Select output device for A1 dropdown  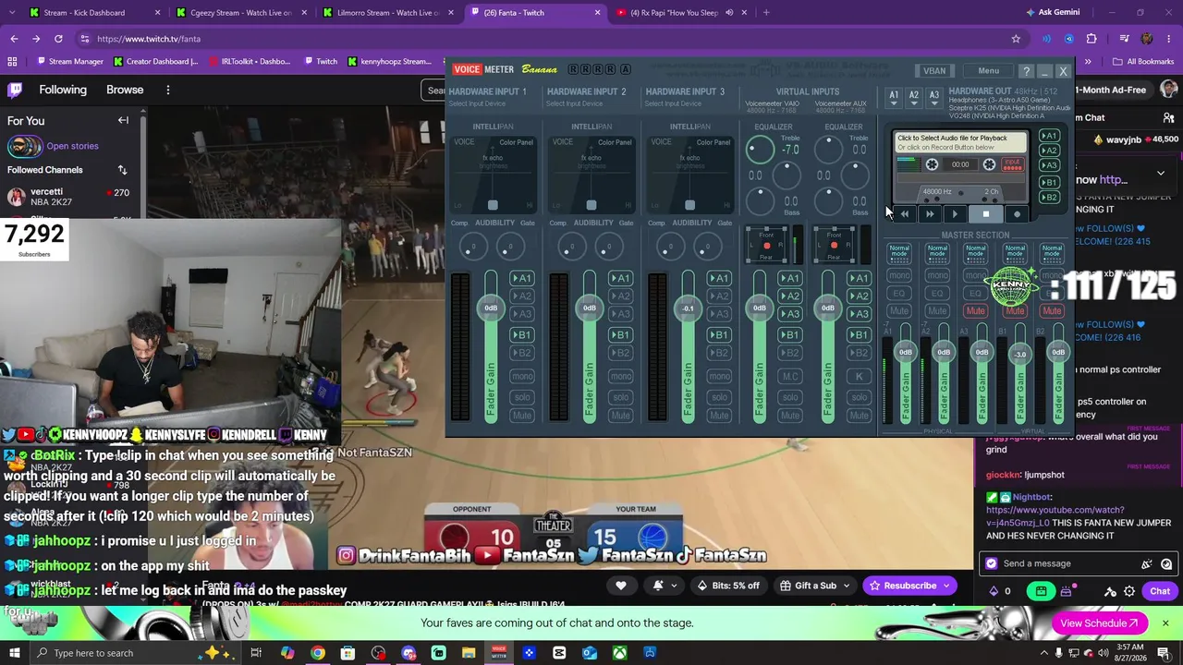click(x=894, y=96)
